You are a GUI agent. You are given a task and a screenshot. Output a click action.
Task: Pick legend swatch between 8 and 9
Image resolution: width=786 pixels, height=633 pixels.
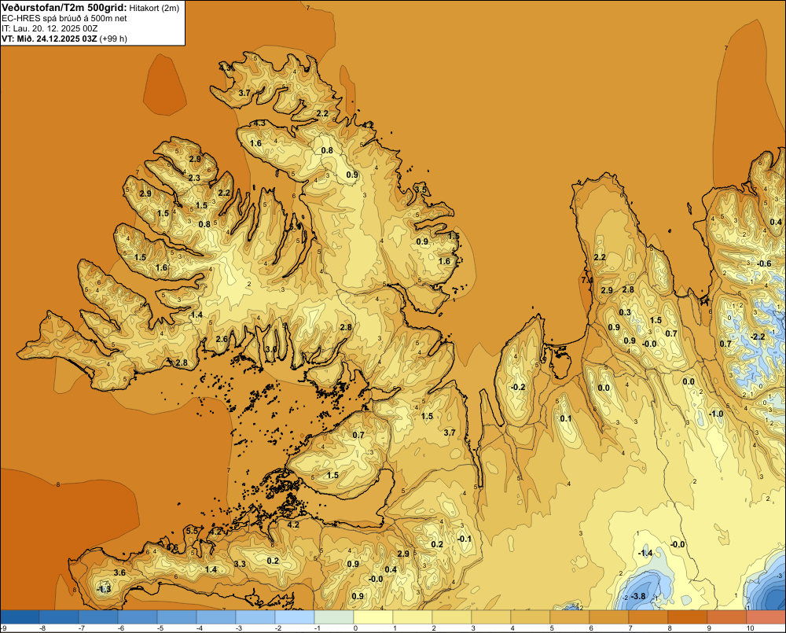click(x=688, y=617)
